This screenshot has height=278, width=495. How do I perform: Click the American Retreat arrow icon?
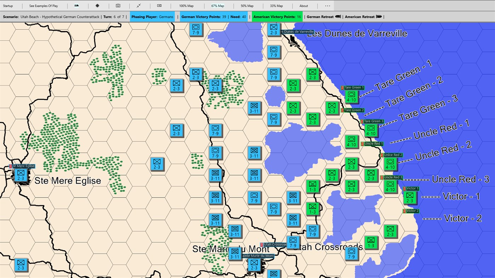(x=379, y=17)
